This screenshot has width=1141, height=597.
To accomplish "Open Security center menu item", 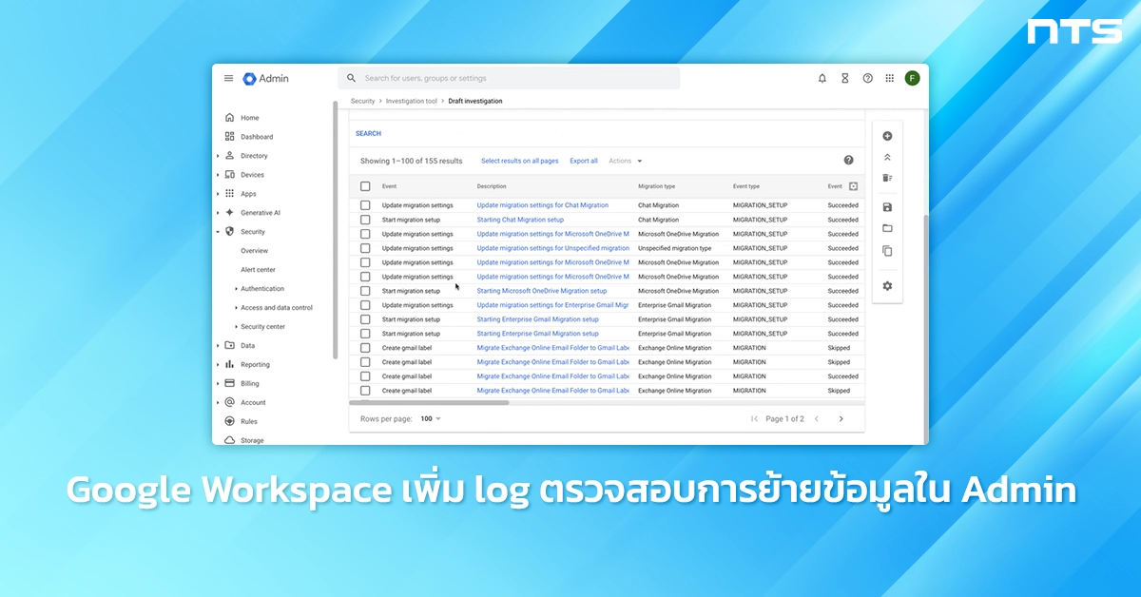I will pos(262,327).
